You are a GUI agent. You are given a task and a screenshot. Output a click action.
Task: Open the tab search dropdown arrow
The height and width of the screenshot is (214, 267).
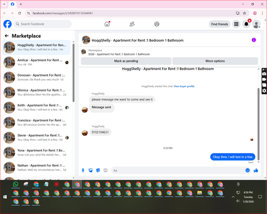(x=4, y=4)
